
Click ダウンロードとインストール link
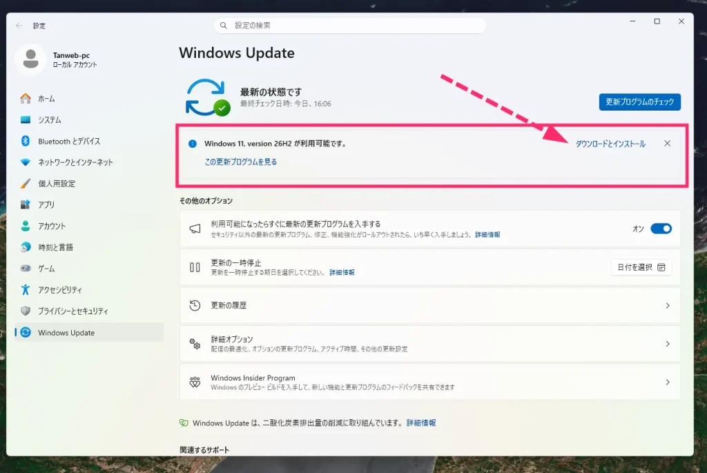tap(610, 144)
